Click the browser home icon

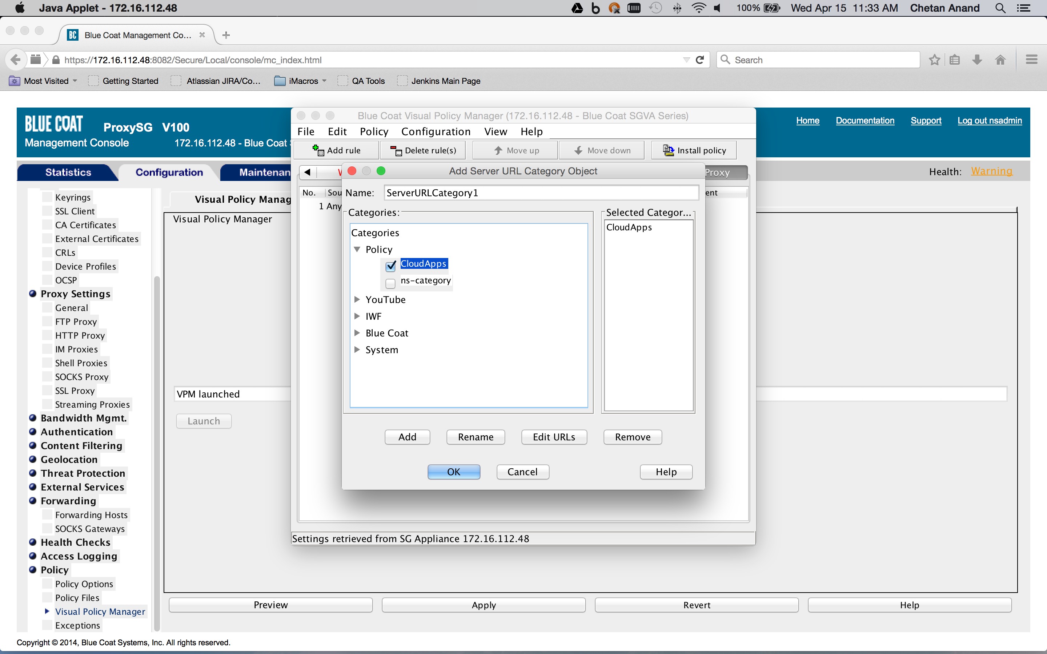1000,60
